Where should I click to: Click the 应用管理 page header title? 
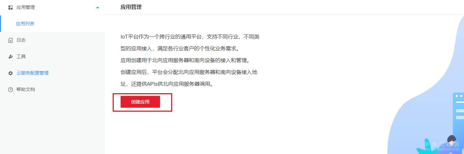click(x=131, y=7)
